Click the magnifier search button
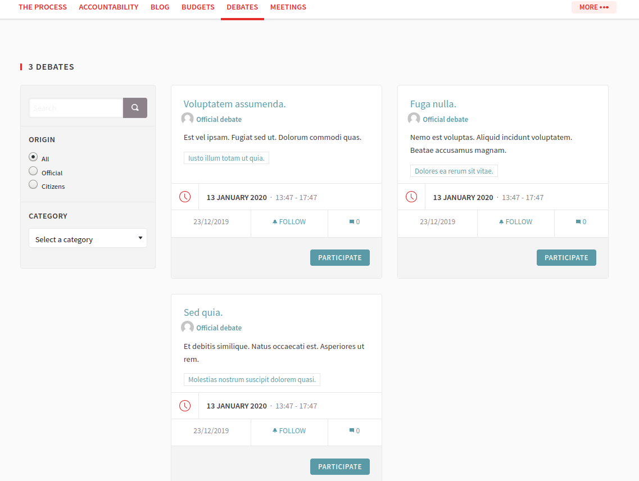Viewport: 639px width, 481px height. (x=135, y=108)
